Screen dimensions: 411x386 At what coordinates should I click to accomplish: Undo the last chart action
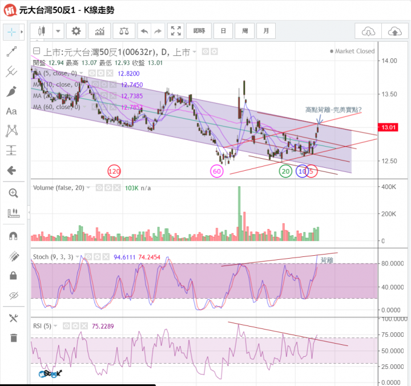coord(144,31)
